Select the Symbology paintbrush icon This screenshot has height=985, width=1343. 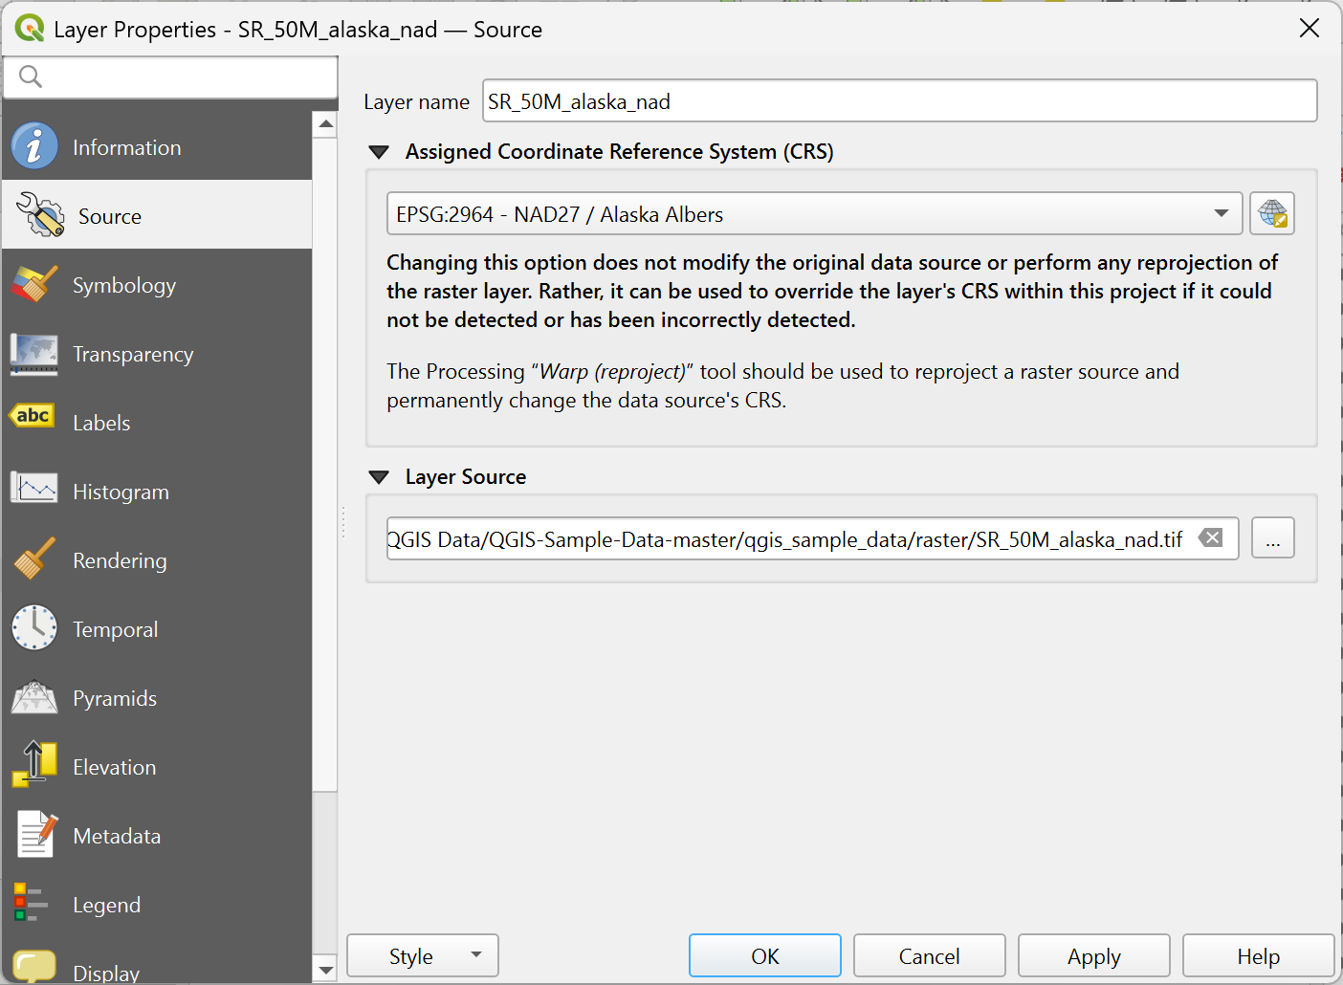tap(34, 284)
